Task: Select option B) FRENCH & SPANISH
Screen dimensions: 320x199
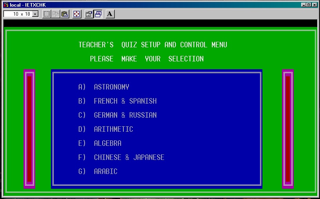Action: point(118,101)
